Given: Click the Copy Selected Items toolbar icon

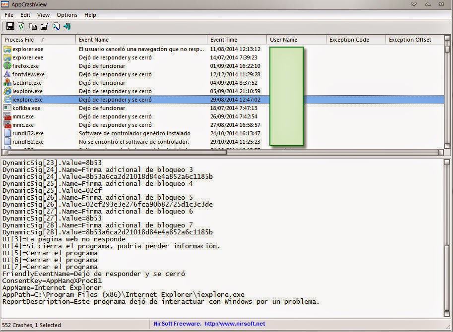Looking at the screenshot, I should click(x=33, y=27).
